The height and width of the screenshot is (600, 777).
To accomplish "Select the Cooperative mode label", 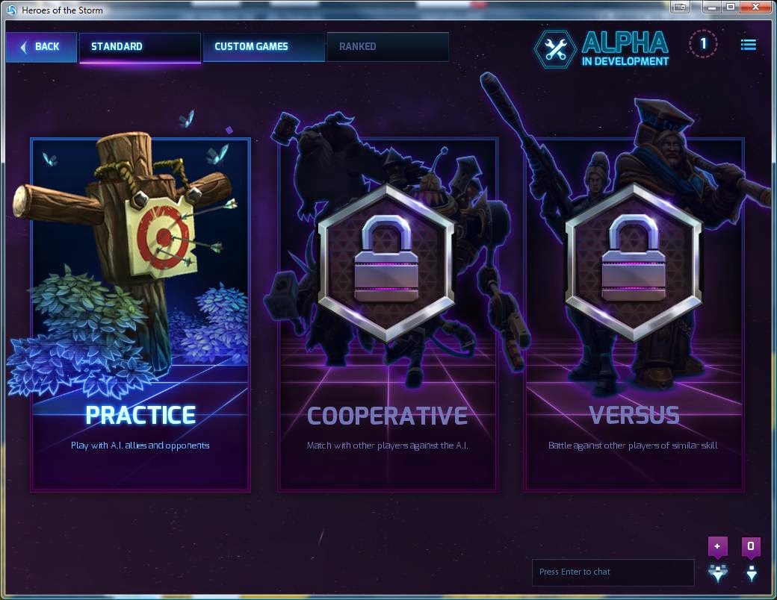I will 387,416.
